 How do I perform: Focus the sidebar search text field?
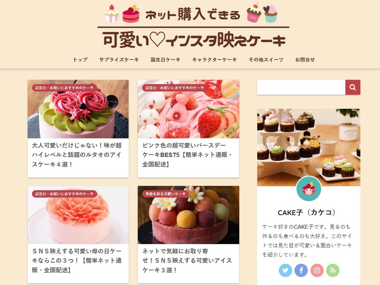pyautogui.click(x=301, y=87)
